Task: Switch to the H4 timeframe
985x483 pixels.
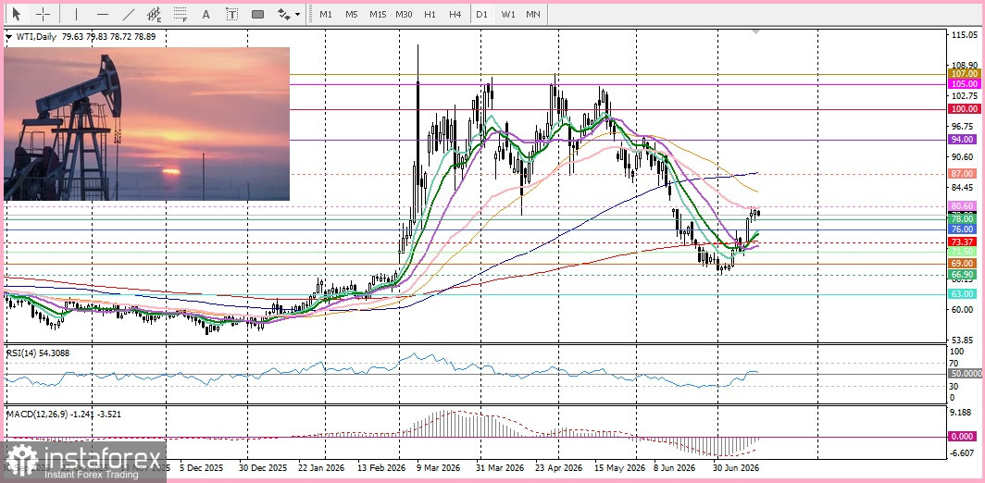Action: pyautogui.click(x=455, y=14)
